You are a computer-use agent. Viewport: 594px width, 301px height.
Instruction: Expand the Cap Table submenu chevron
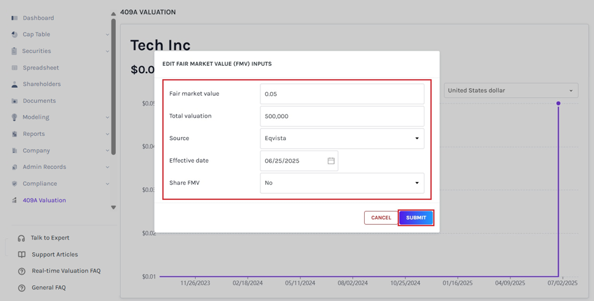[107, 35]
